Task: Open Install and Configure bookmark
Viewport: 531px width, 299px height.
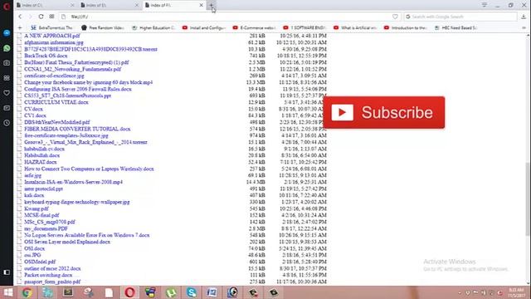Action: coord(204,27)
